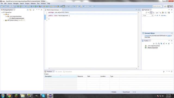The image size is (174, 98).
Task: Open the Debug button dropdown arrow
Action: point(33,6)
